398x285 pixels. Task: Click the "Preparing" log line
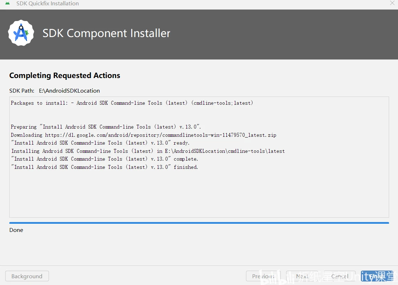click(106, 127)
